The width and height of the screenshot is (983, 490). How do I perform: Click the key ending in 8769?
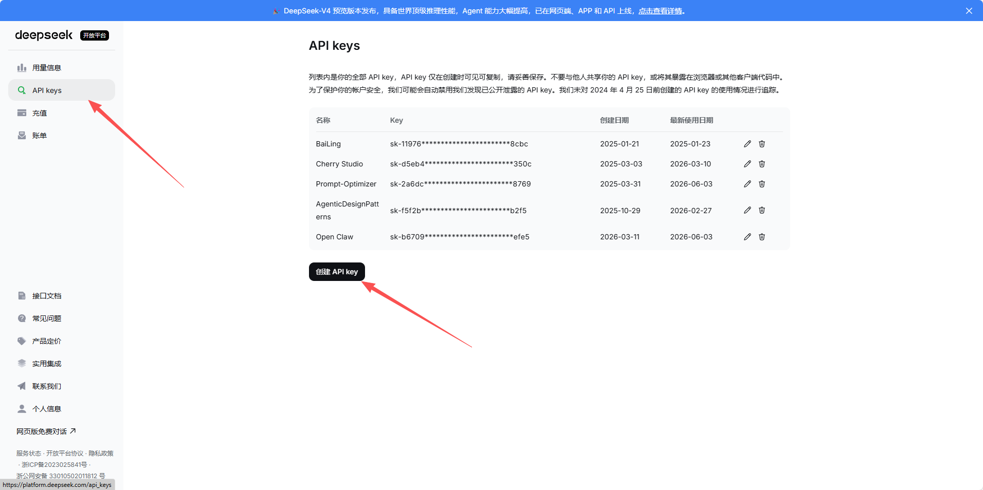(461, 184)
